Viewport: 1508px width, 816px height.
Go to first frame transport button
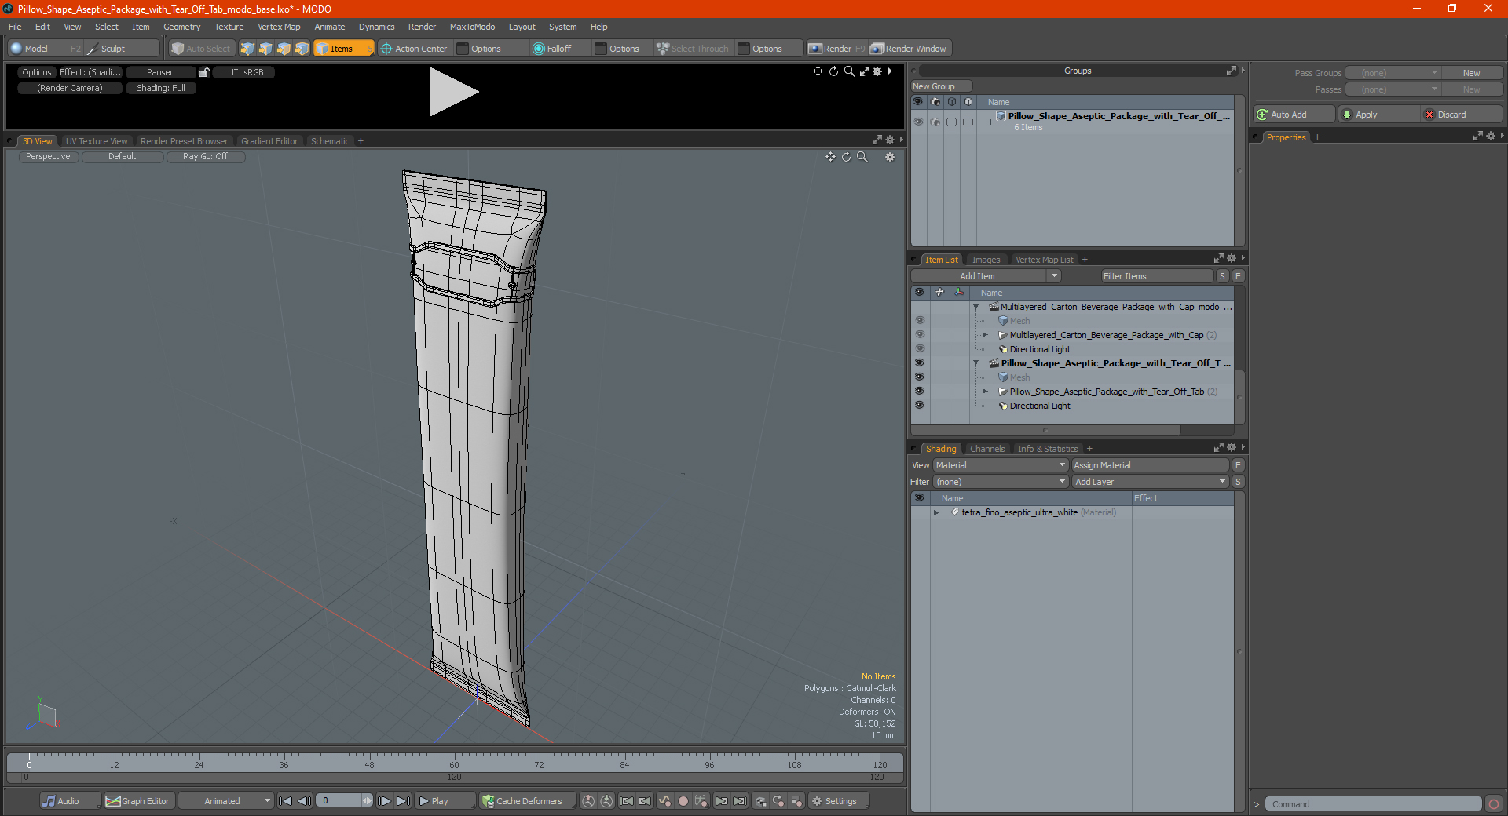pyautogui.click(x=286, y=801)
